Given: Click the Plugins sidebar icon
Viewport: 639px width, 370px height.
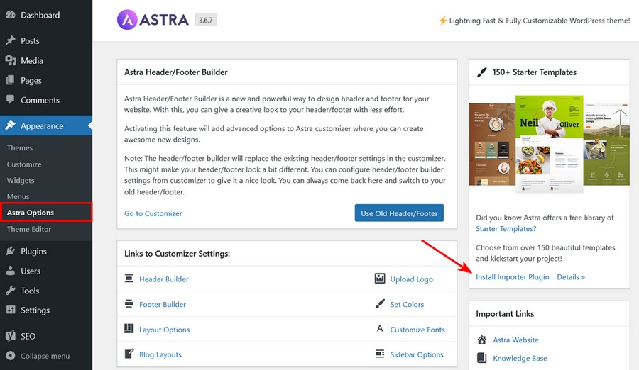Looking at the screenshot, I should 11,251.
